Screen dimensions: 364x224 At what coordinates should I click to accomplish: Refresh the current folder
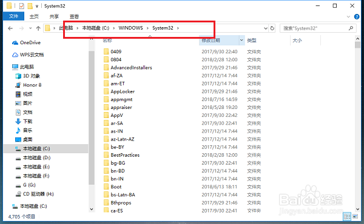coord(272,28)
